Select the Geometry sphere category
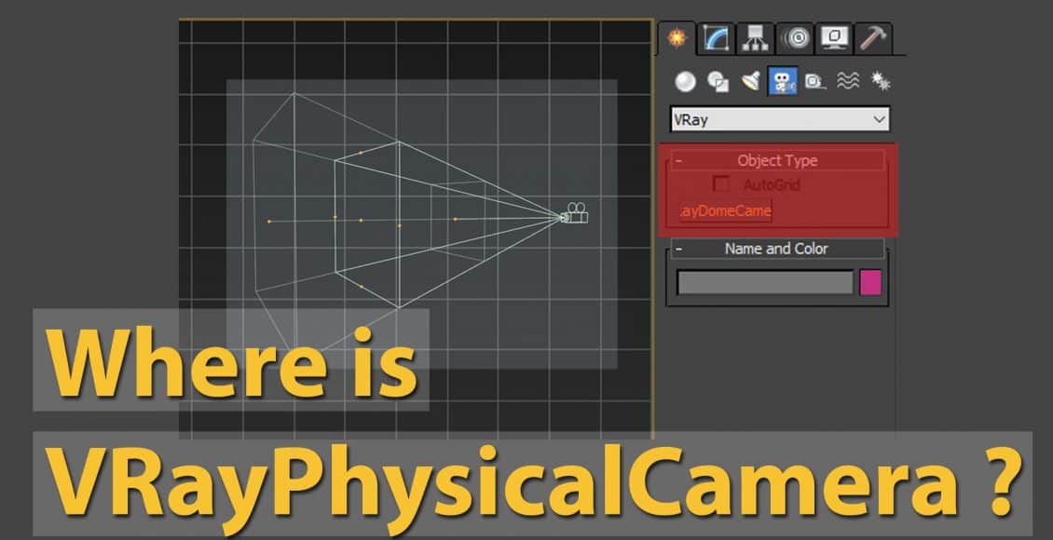The image size is (1053, 540). point(686,82)
